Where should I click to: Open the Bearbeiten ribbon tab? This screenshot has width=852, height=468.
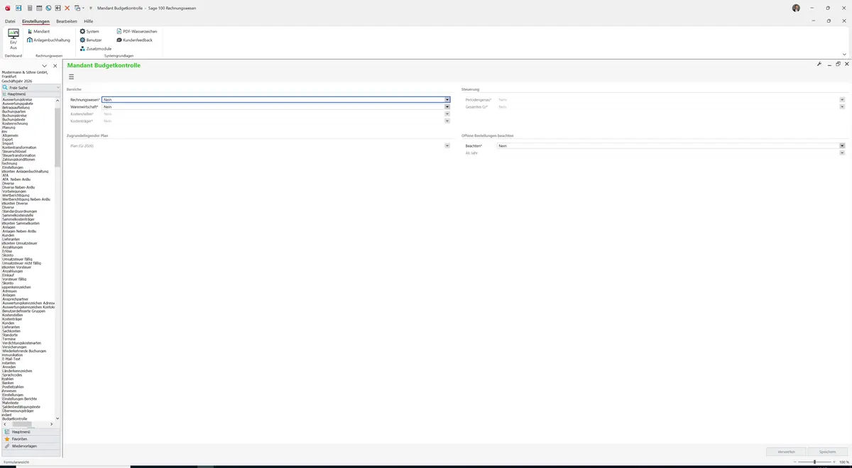pos(67,21)
